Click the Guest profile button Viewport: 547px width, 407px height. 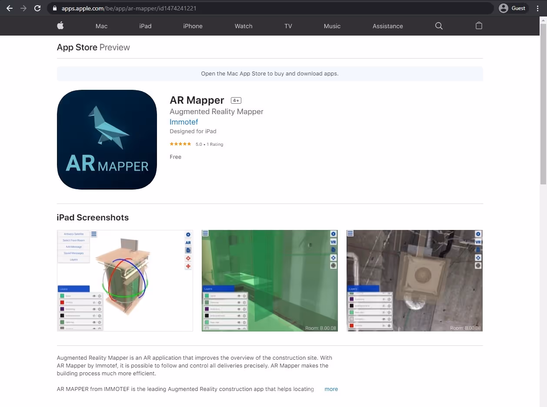tap(512, 8)
